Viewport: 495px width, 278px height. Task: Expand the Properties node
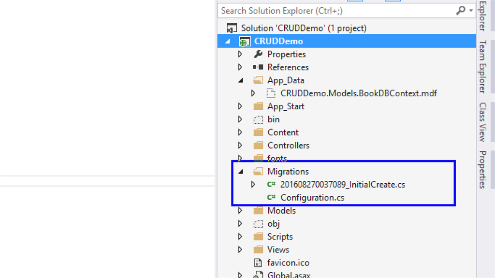coord(240,54)
